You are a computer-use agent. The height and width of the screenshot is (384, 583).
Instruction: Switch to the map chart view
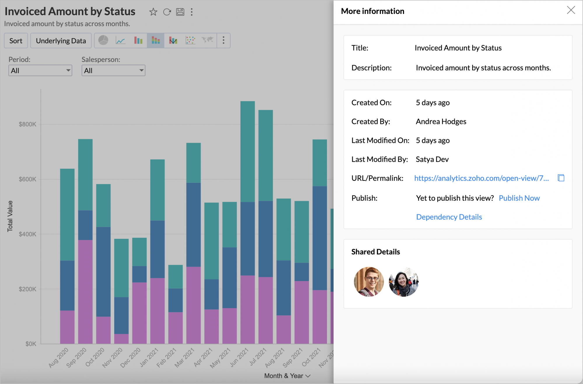click(207, 40)
